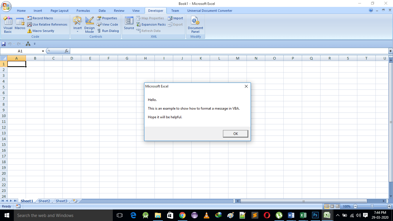The image size is (393, 221).
Task: Open the Insert controls dropdown
Action: tap(77, 25)
